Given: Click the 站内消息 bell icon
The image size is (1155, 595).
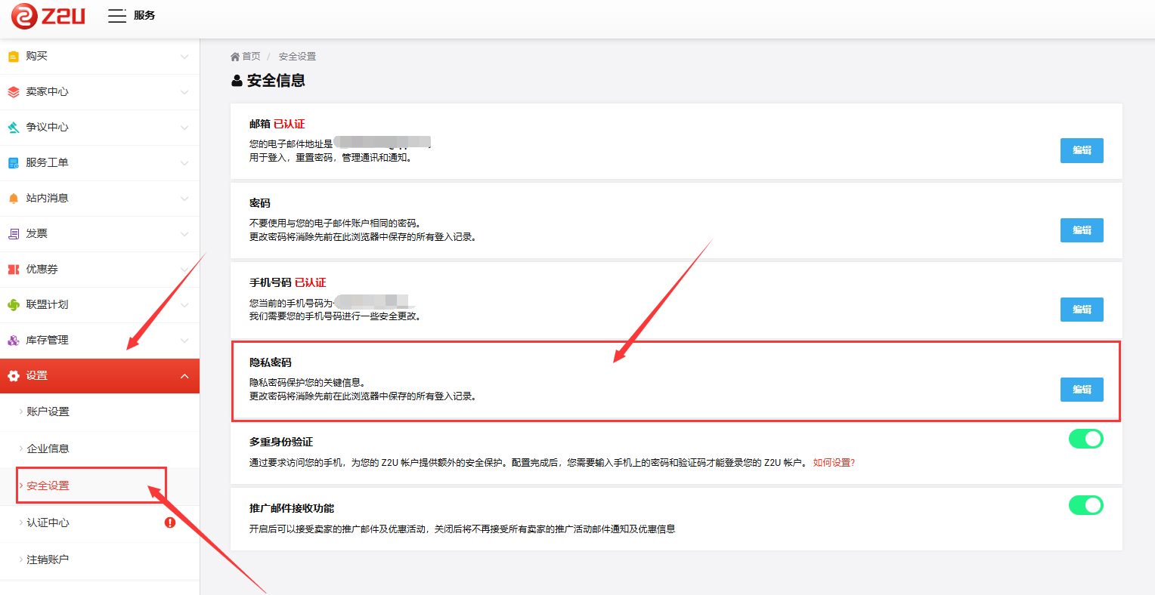Looking at the screenshot, I should [13, 199].
